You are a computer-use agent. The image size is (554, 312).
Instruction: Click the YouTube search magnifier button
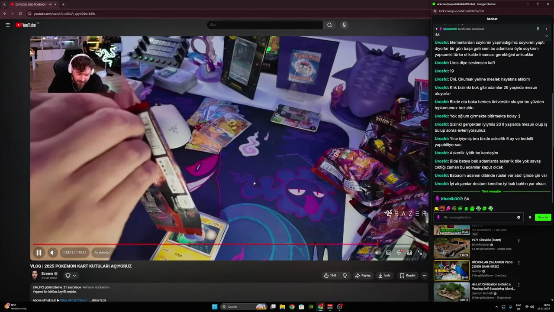329,25
